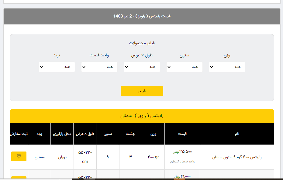
Task: Click the yellow رابیتس ( راویز ) سمنان table heading
Action: click(x=142, y=116)
